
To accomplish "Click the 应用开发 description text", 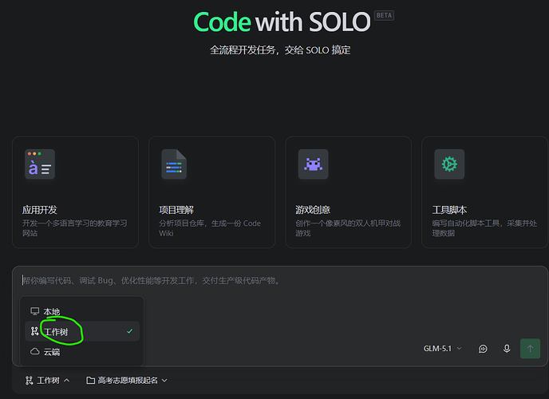I will click(74, 228).
